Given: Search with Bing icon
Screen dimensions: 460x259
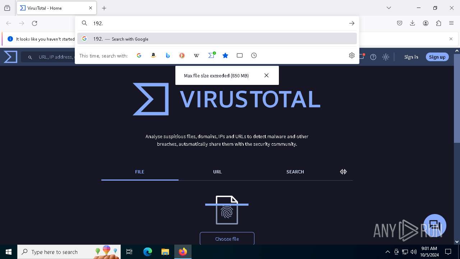Looking at the screenshot, I should click(168, 55).
